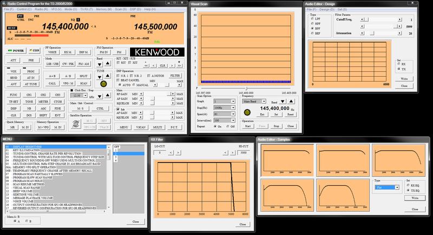Open Set menu in Audio Editor Design
Image resolution: width=433 pixels, height=235 pixels.
pyautogui.click(x=342, y=9)
